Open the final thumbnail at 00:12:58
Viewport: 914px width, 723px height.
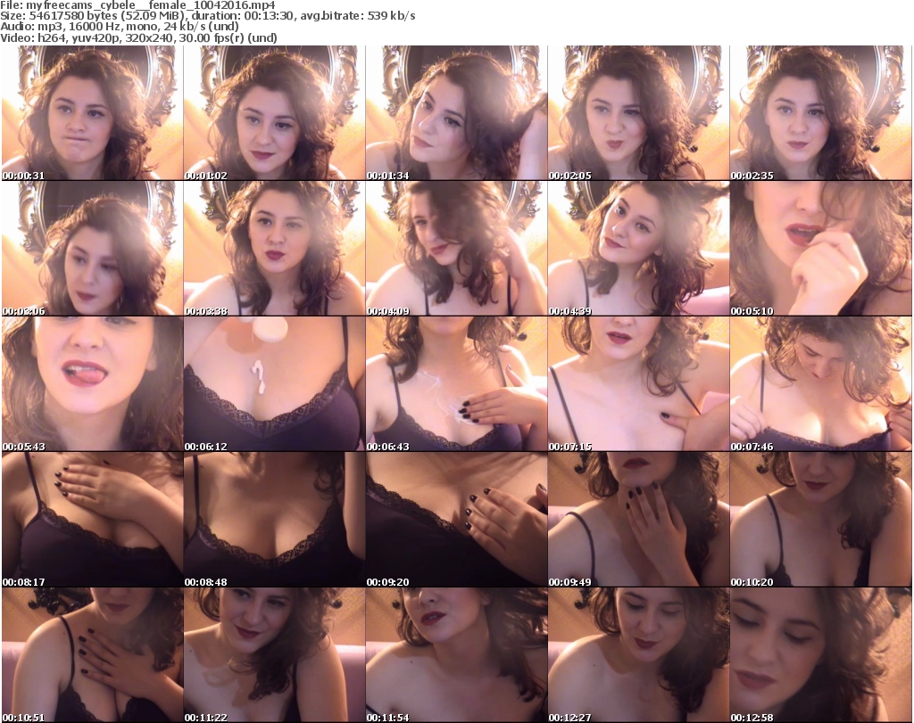pos(820,654)
